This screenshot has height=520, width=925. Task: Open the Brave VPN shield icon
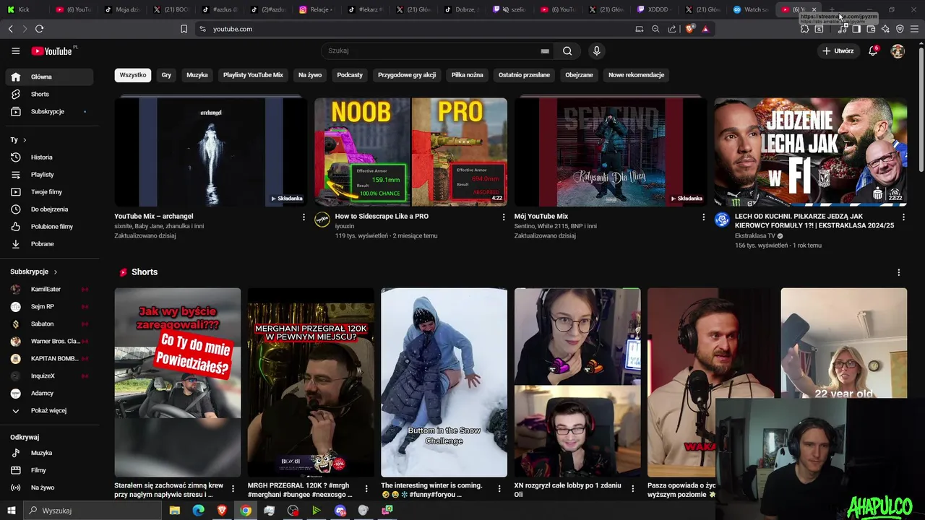point(900,29)
